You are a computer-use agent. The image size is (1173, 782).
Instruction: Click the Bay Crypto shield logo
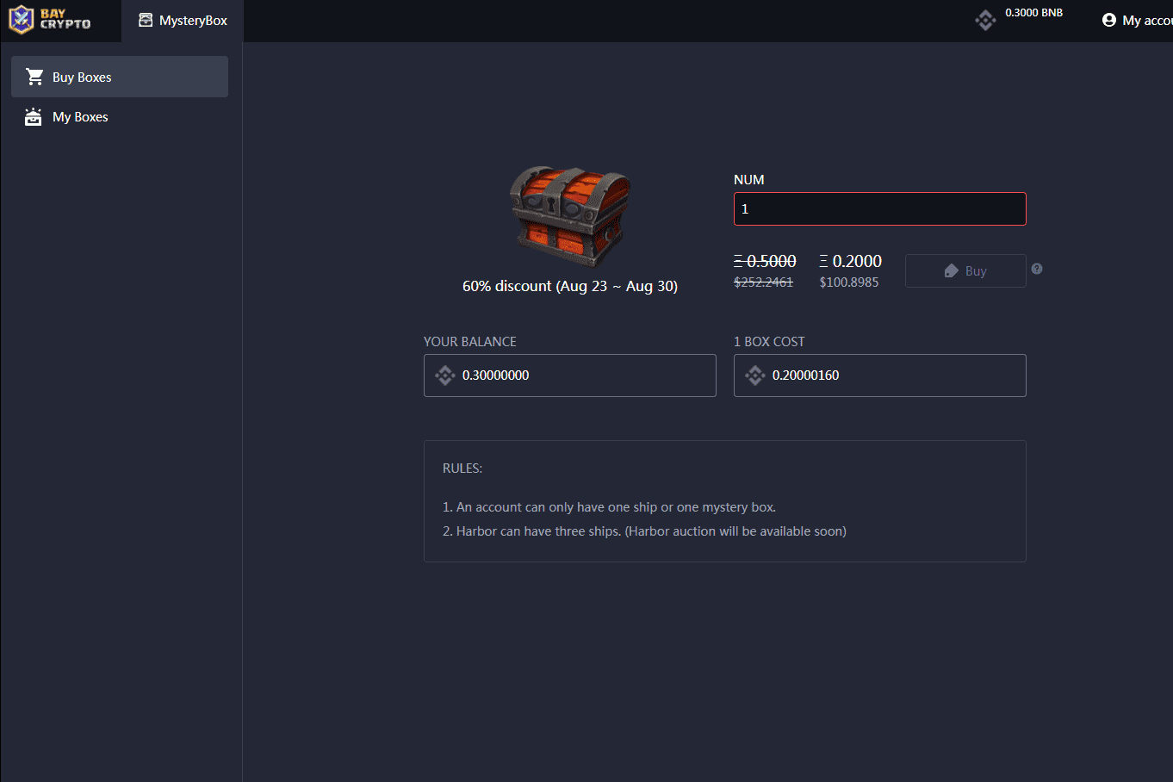(22, 20)
